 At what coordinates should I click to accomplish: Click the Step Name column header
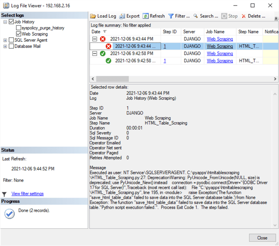pyautogui.click(x=249, y=32)
